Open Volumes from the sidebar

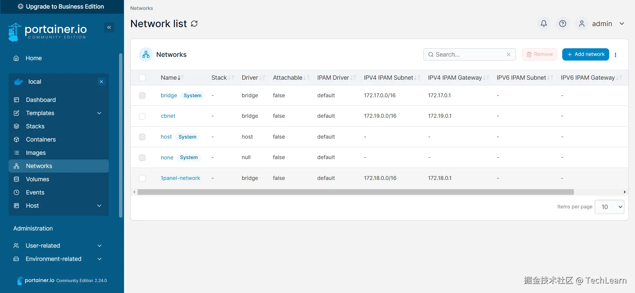point(37,179)
